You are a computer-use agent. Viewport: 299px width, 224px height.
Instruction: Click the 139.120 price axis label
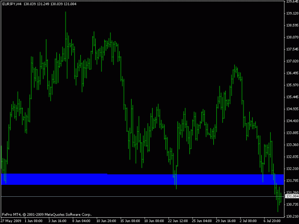[292, 13]
